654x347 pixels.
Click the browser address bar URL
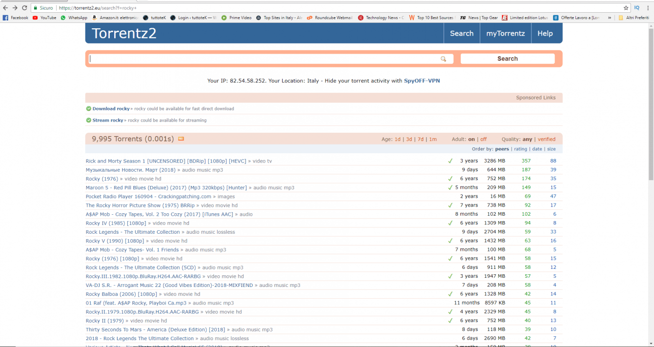98,8
